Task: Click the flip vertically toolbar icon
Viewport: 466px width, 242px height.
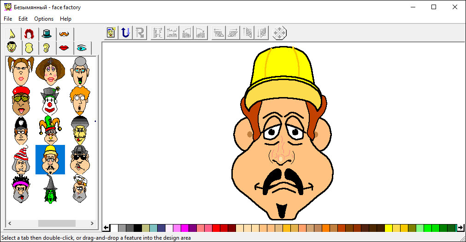Action: (172, 33)
